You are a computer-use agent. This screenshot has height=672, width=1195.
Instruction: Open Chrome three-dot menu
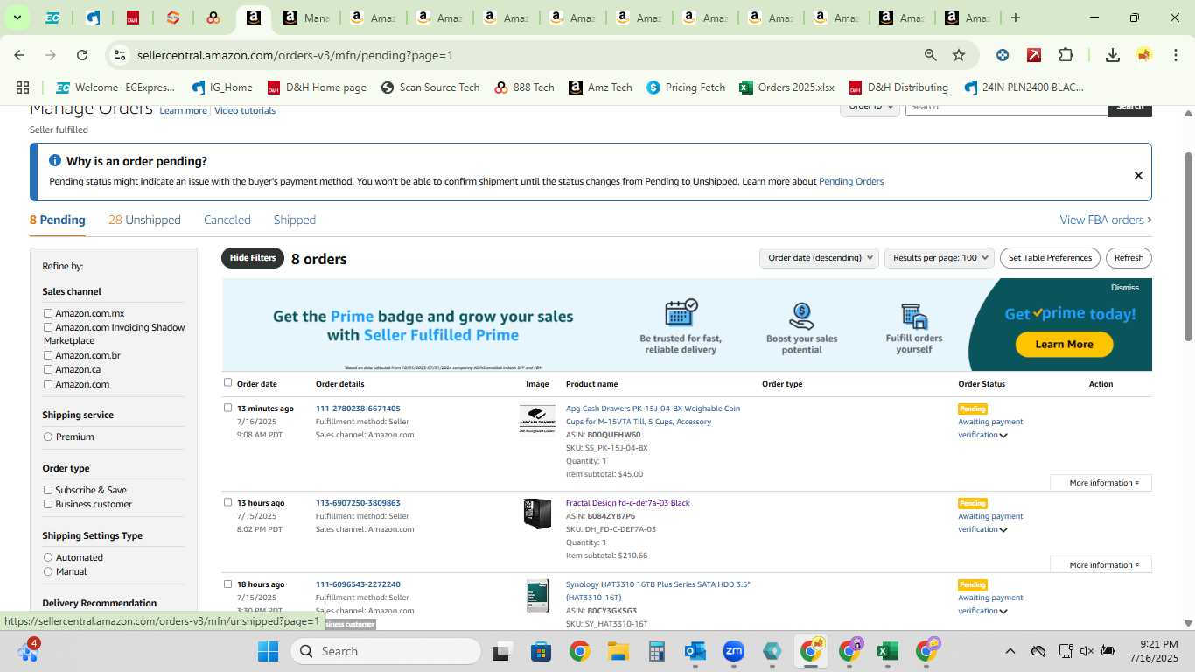1174,55
